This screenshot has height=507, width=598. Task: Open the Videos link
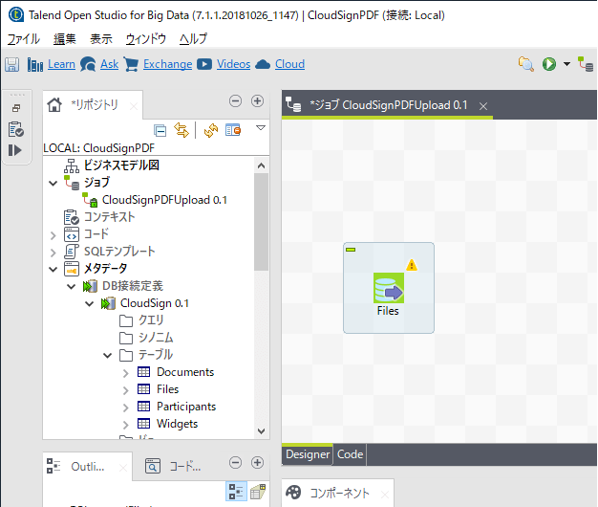click(234, 64)
